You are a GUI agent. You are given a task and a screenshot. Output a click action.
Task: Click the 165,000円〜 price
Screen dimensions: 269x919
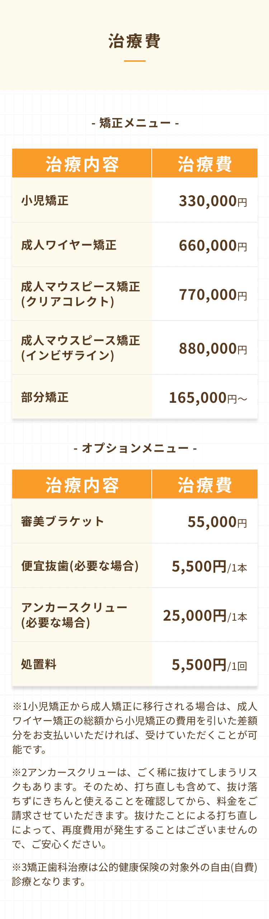click(208, 398)
